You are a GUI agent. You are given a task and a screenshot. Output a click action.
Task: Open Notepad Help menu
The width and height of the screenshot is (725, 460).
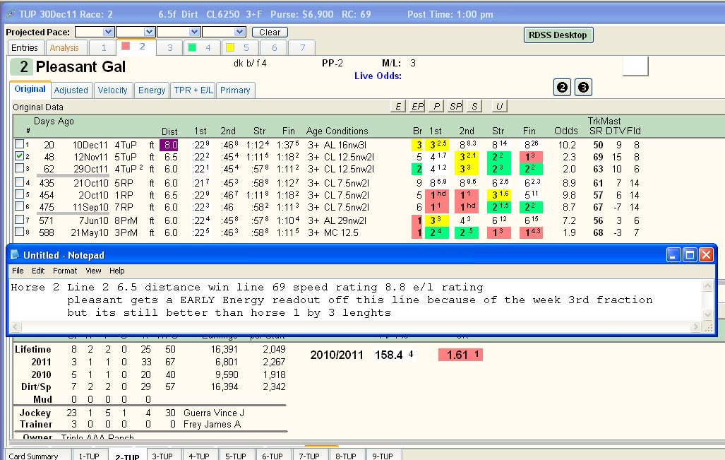coord(117,271)
